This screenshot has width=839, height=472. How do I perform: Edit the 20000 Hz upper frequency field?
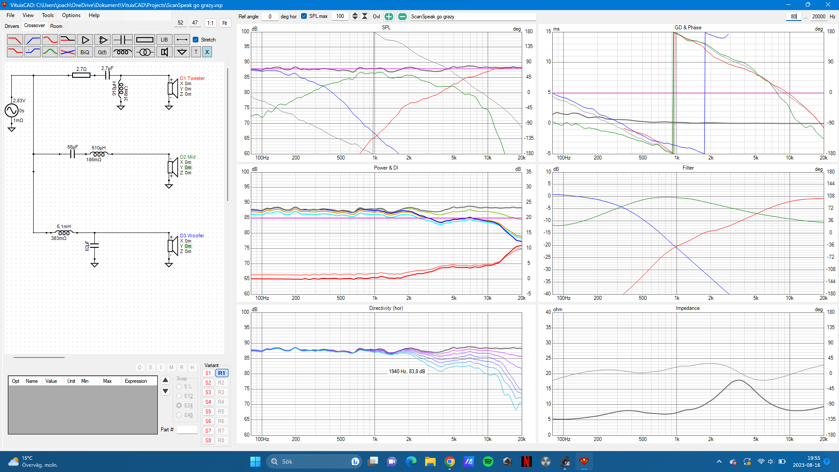(x=818, y=17)
